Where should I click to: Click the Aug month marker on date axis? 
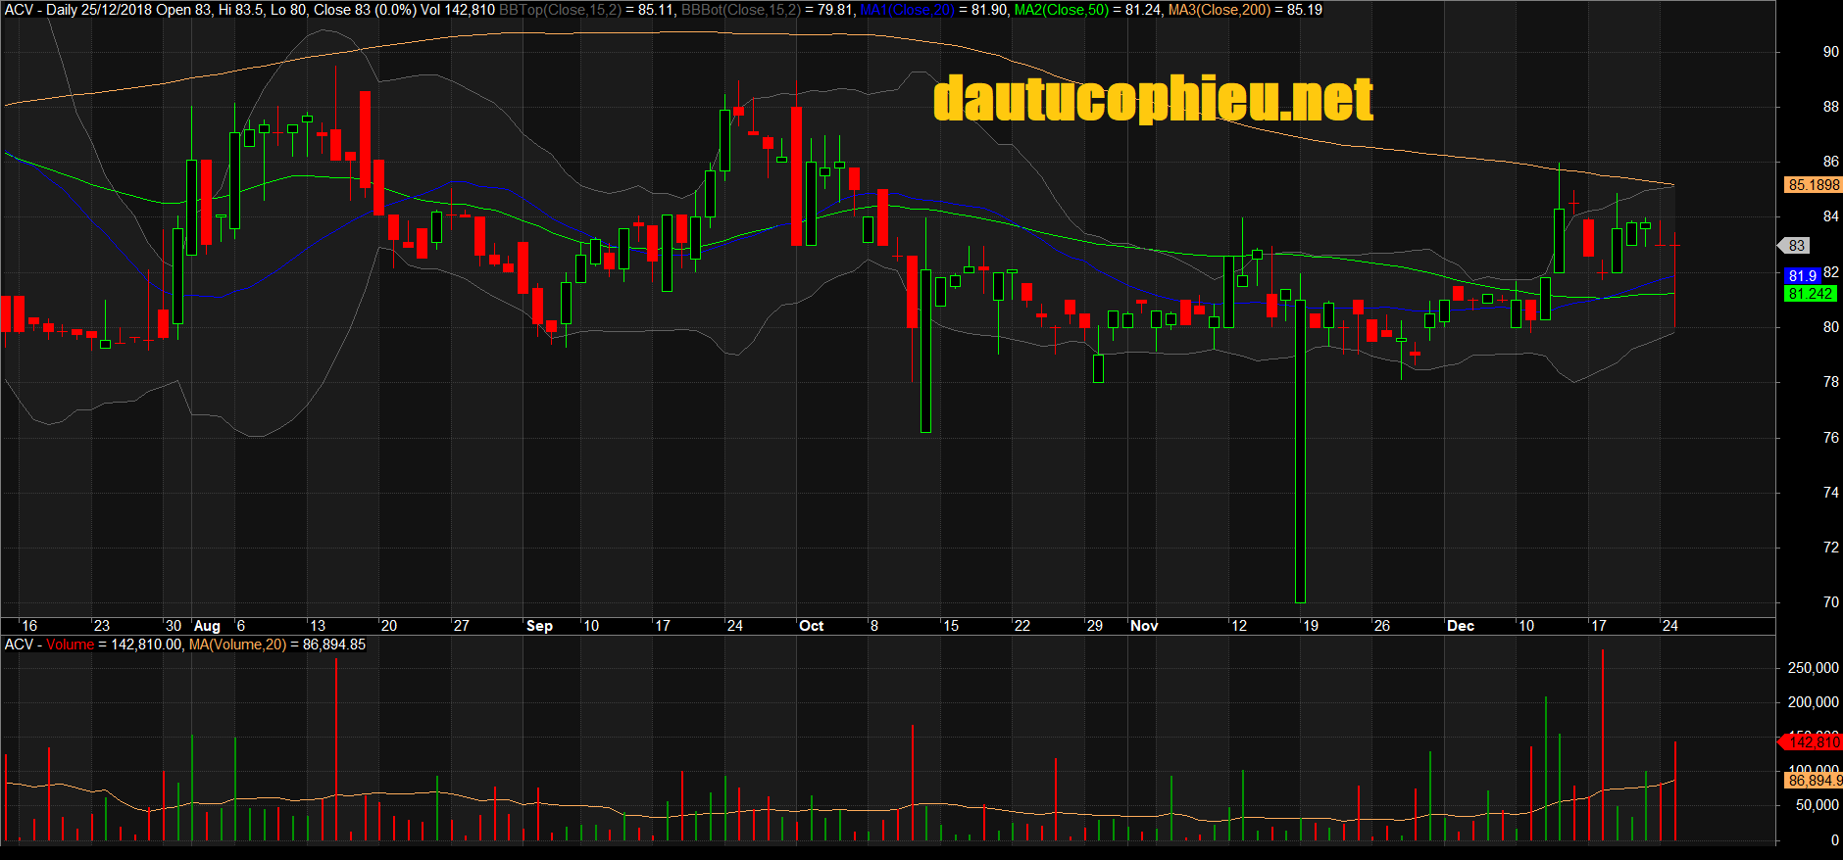(x=207, y=626)
